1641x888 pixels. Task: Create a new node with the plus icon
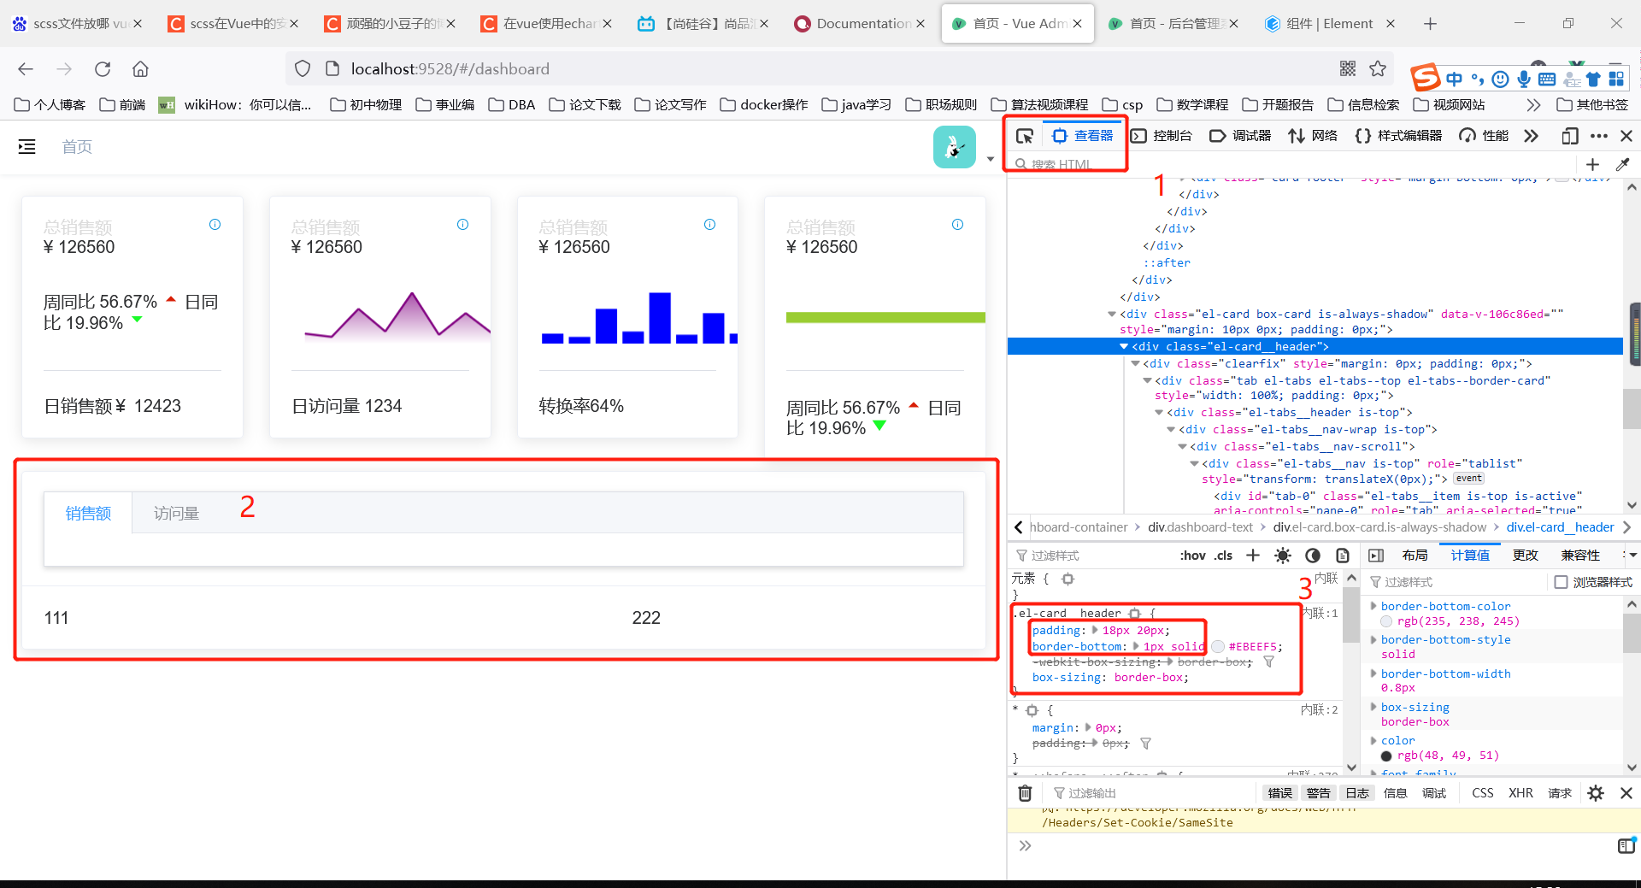1593,164
